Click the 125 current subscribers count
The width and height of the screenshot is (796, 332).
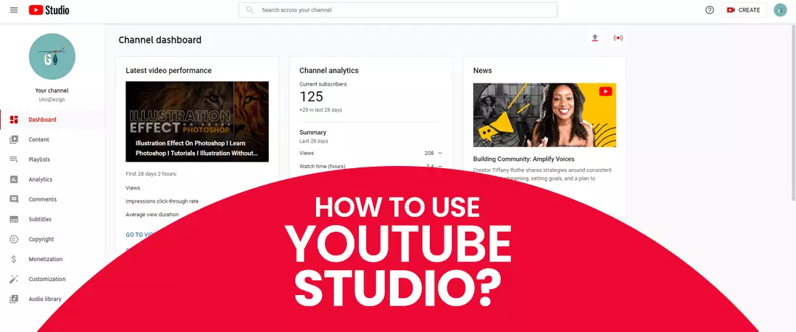pos(311,97)
